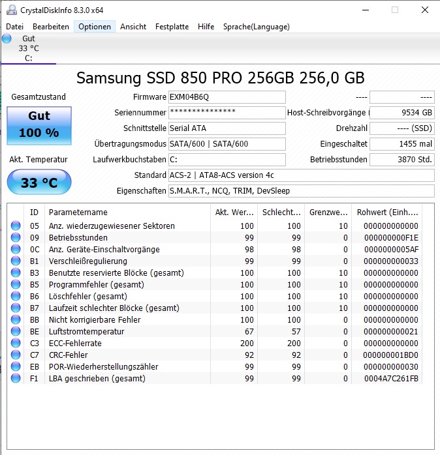Viewport: 440px width, 455px height.
Task: Click status orb for Verschleißregulierung row
Action: (16, 261)
